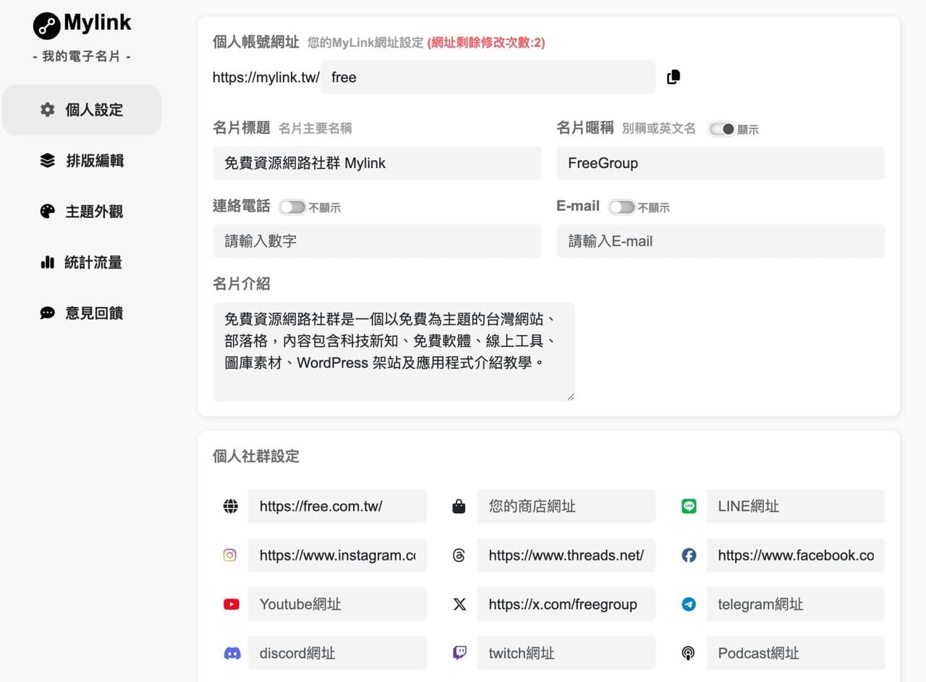
Task: Click the 個人社群設定 heading
Action: click(x=256, y=456)
